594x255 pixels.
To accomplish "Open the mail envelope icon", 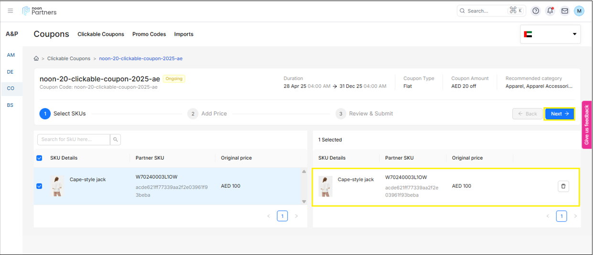I will [564, 11].
